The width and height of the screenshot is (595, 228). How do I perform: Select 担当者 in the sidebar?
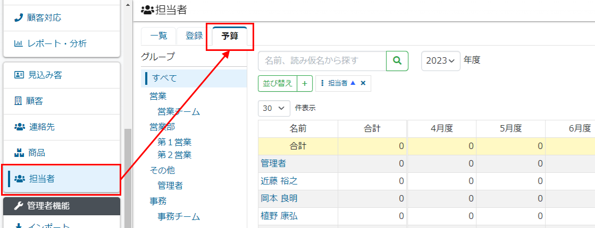click(x=62, y=179)
